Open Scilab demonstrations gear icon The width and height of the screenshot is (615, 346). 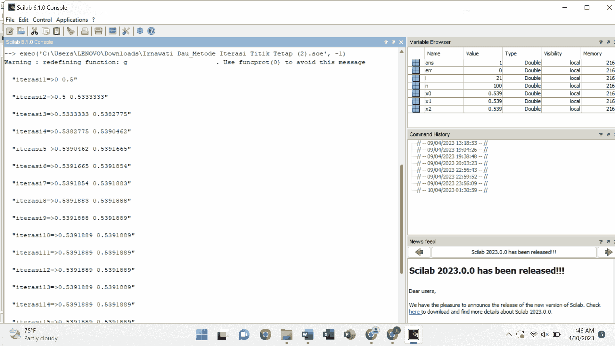[140, 31]
